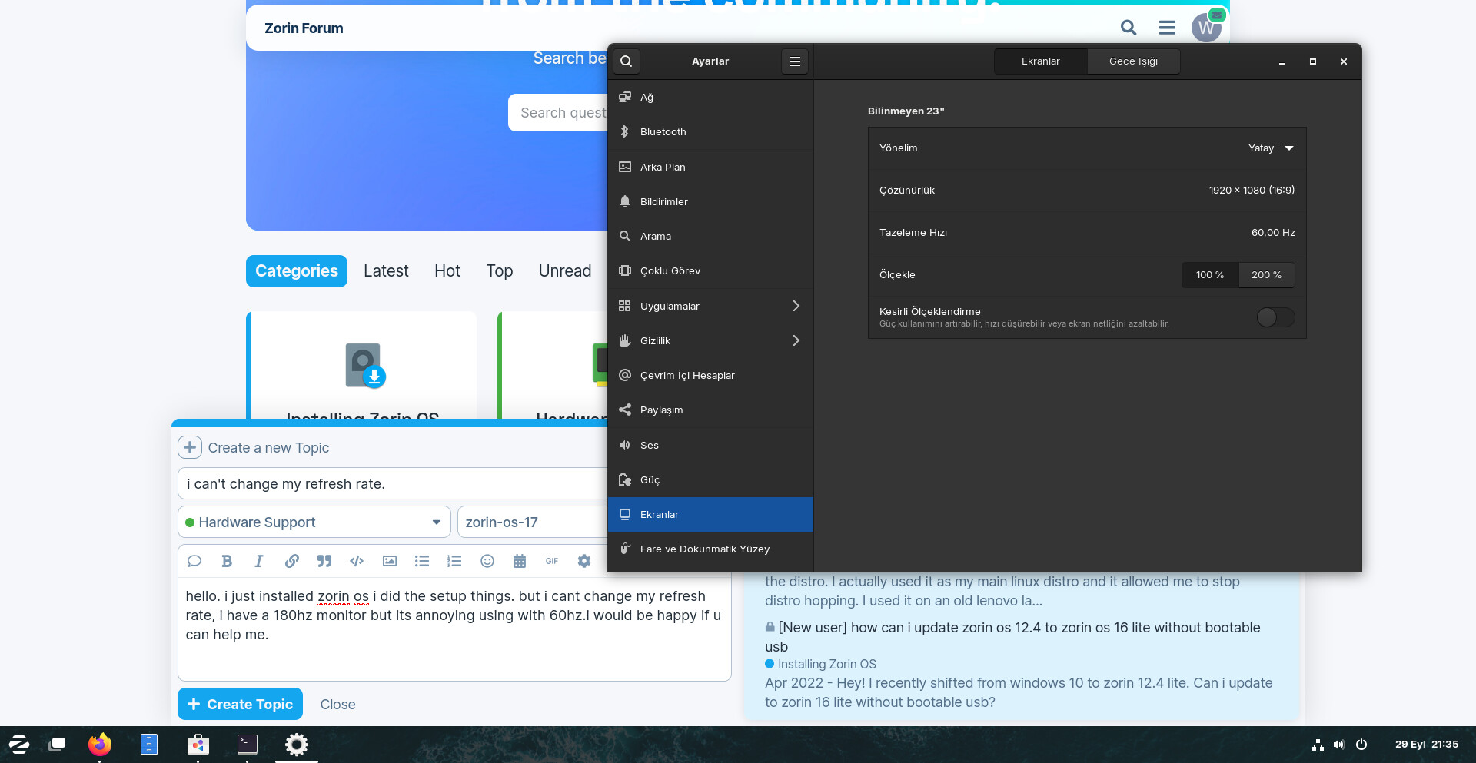Open Ses sound settings
This screenshot has height=763, width=1476.
click(x=710, y=445)
